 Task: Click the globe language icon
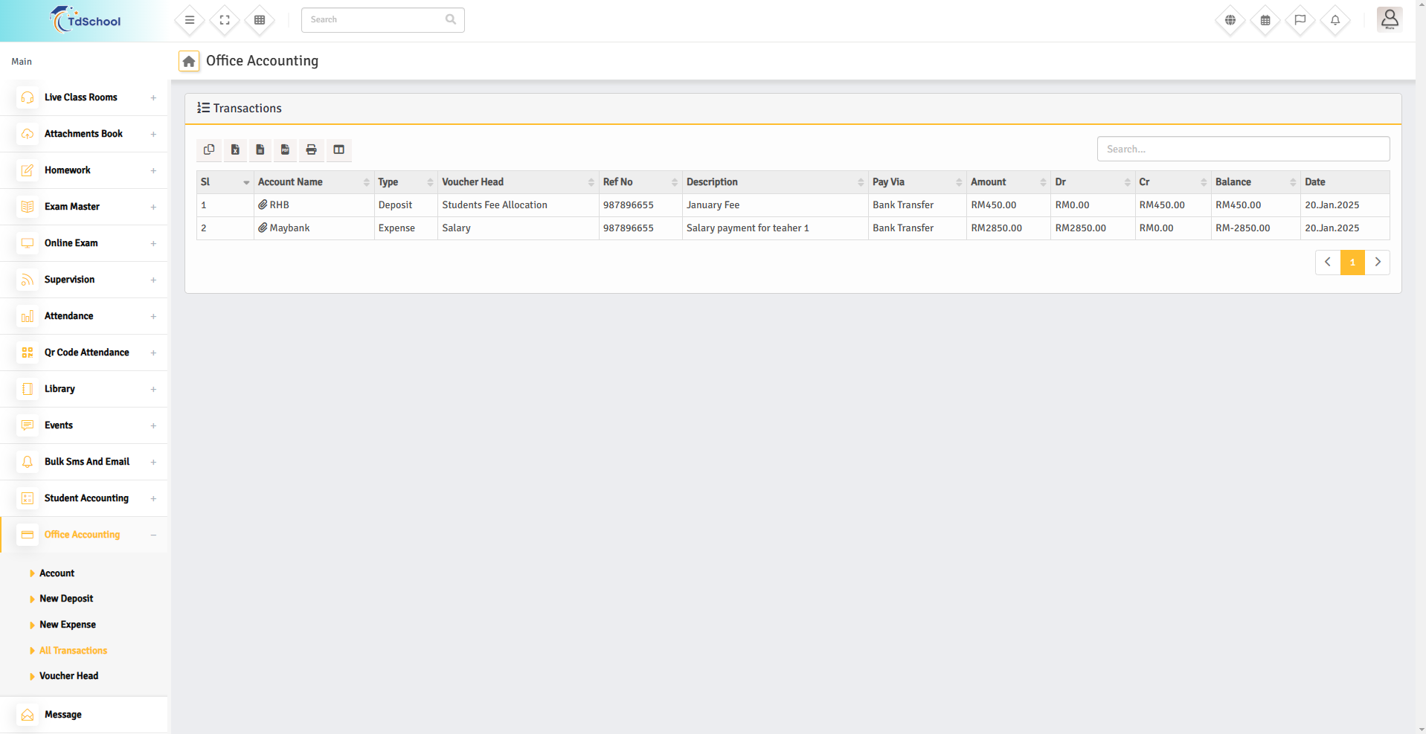pos(1230,20)
